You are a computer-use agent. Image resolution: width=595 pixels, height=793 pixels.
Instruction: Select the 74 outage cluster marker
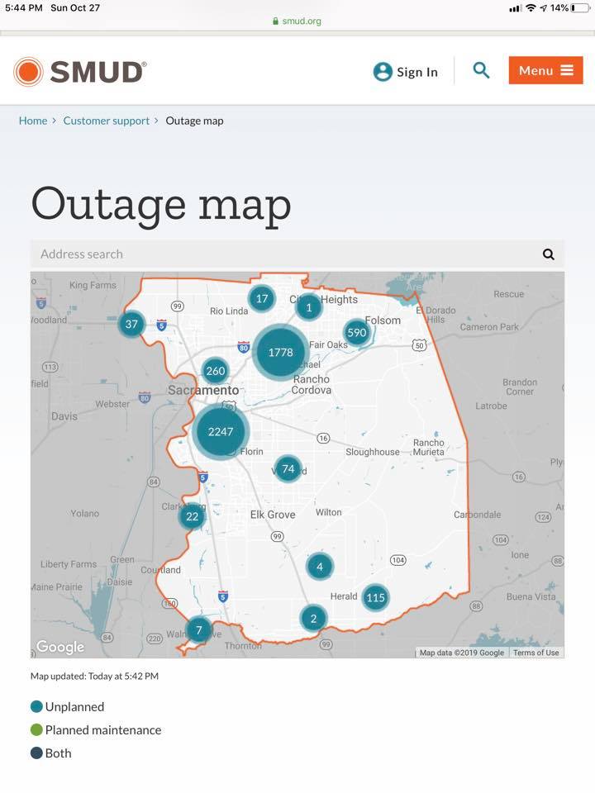coord(288,469)
